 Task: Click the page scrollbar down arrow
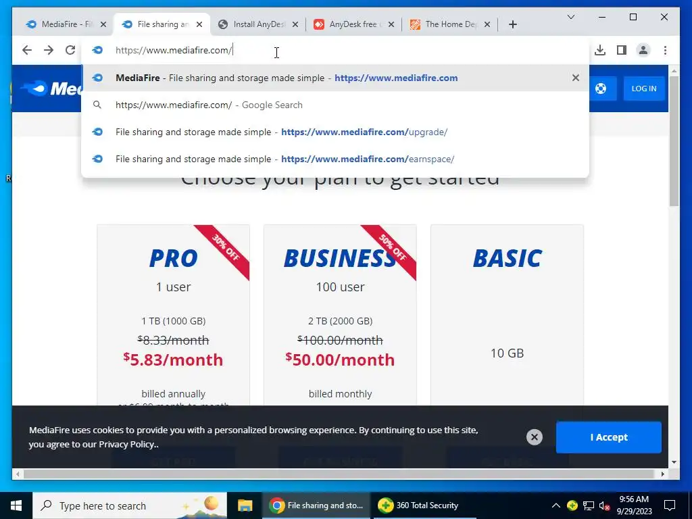pos(674,462)
